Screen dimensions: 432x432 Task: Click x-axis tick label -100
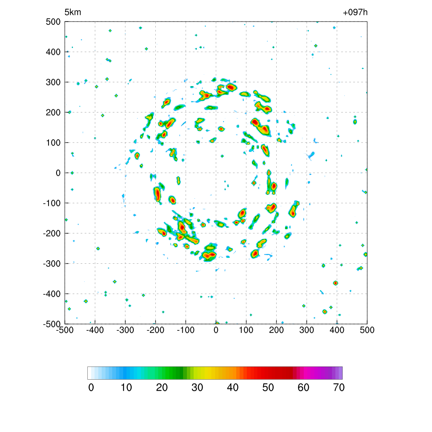186,330
